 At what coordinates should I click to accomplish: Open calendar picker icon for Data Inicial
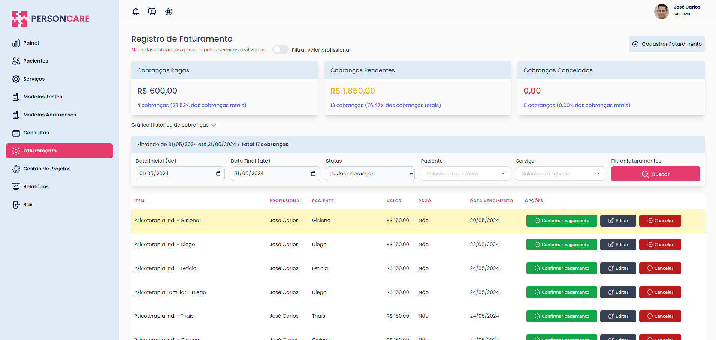click(218, 173)
